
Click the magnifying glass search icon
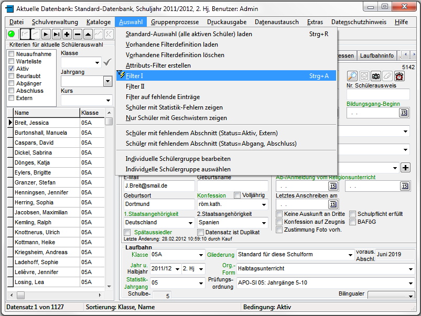click(352, 77)
